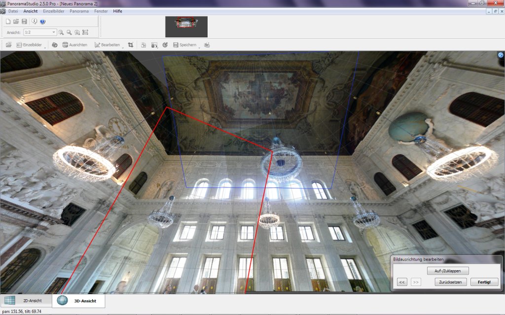Click blue round icon in viewport corner
Viewport: 505px width, 315px height.
(501, 55)
